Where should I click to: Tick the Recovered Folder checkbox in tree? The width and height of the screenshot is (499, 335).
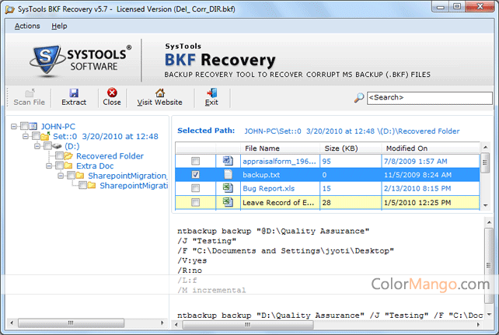click(59, 156)
